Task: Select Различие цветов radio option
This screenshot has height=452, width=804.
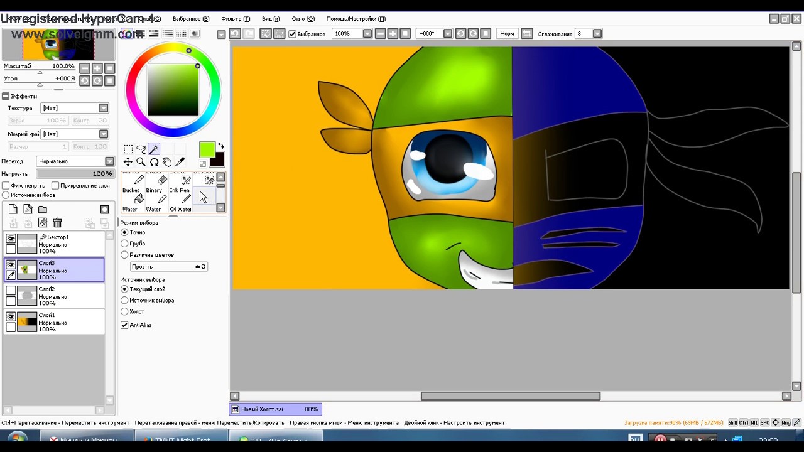Action: (124, 255)
